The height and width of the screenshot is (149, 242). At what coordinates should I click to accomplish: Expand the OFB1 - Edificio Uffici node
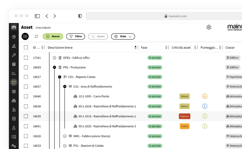tap(54, 58)
